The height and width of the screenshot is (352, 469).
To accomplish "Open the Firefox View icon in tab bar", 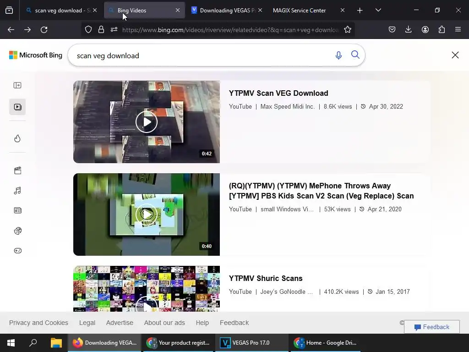I will pyautogui.click(x=9, y=11).
